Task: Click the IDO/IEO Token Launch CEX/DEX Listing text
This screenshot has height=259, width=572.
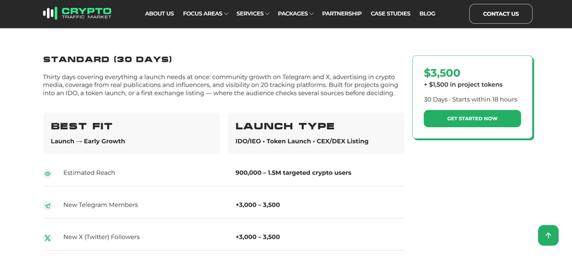Action: tap(302, 141)
